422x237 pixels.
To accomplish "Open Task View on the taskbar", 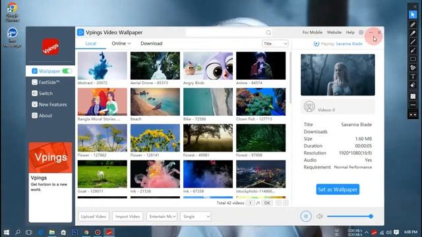I will 28,232.
